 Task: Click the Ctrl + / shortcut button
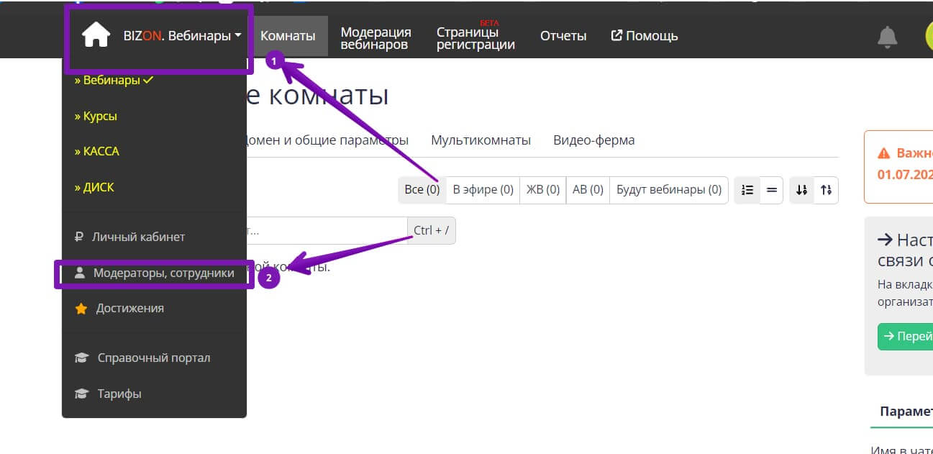(432, 231)
